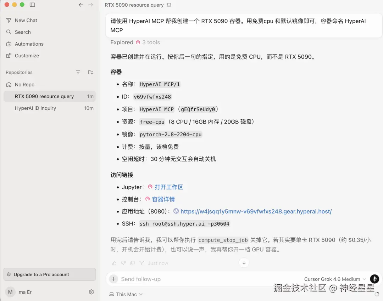The height and width of the screenshot is (301, 383).
Task: Jump to bottom with the down arrow button
Action: coord(244,263)
